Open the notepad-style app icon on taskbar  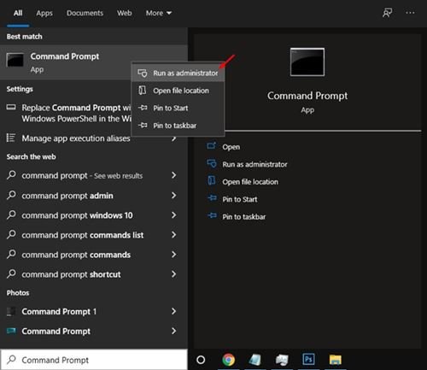(255, 360)
